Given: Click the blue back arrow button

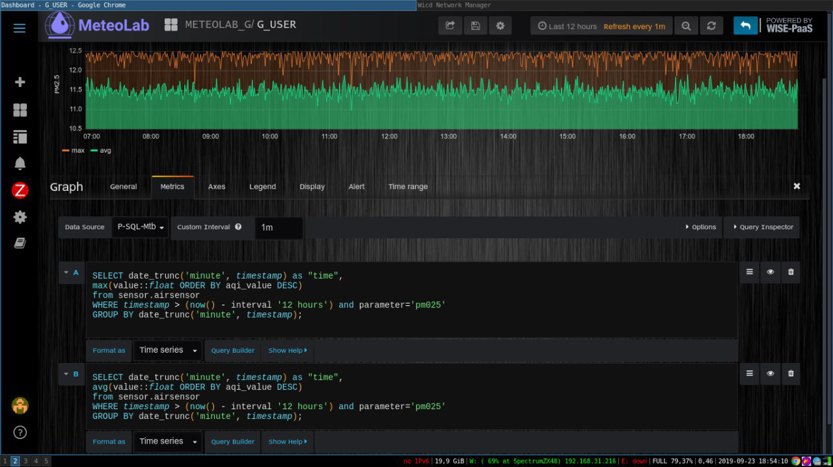Looking at the screenshot, I should pos(745,26).
